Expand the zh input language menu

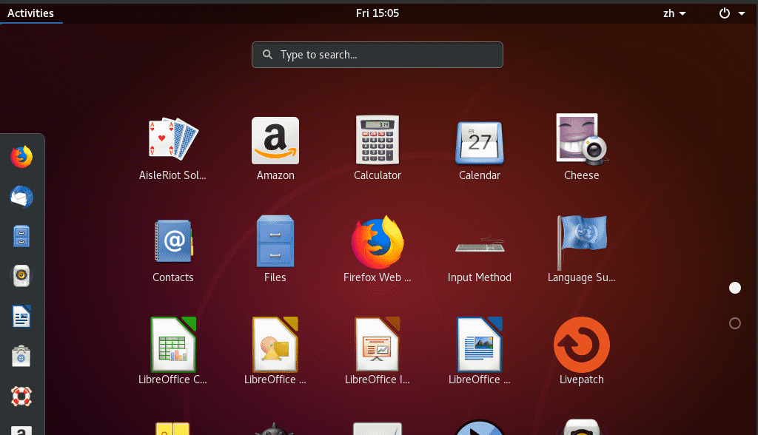coord(674,13)
